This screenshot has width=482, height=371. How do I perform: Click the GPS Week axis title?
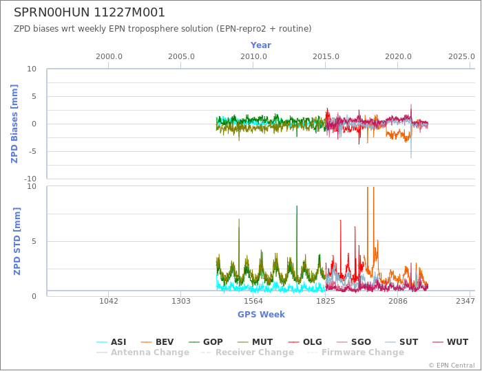tap(261, 314)
